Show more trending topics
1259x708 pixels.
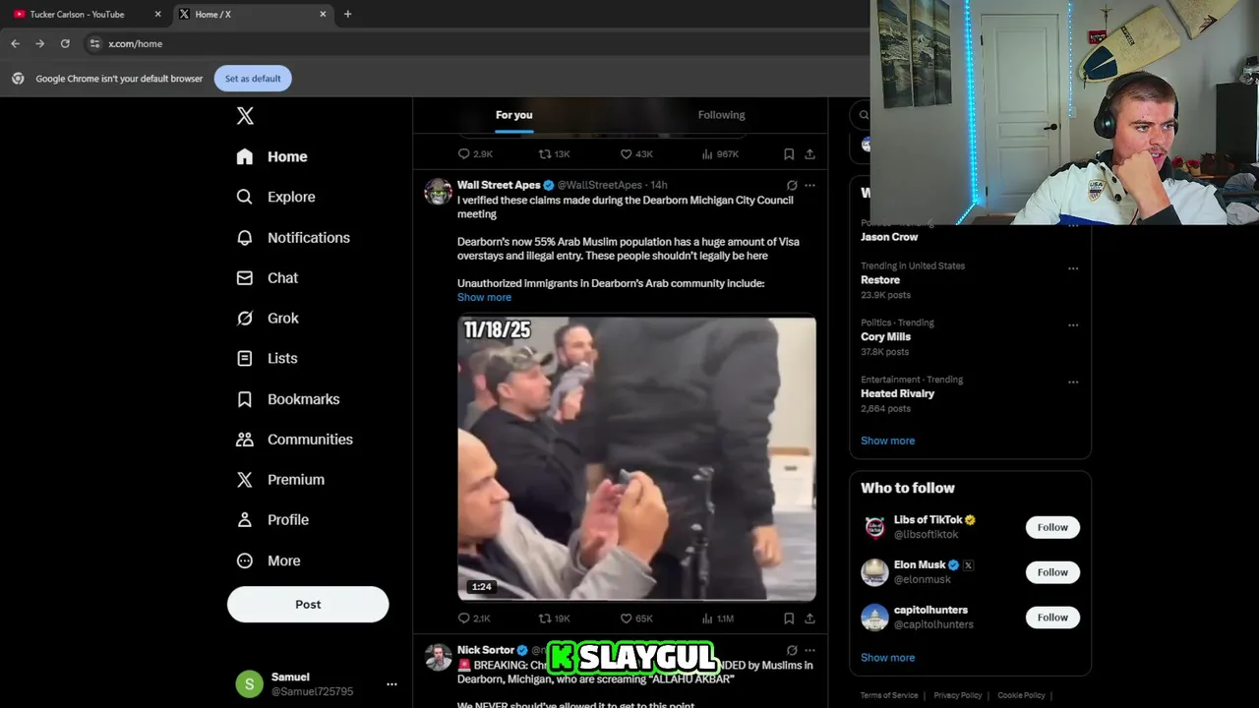(887, 441)
